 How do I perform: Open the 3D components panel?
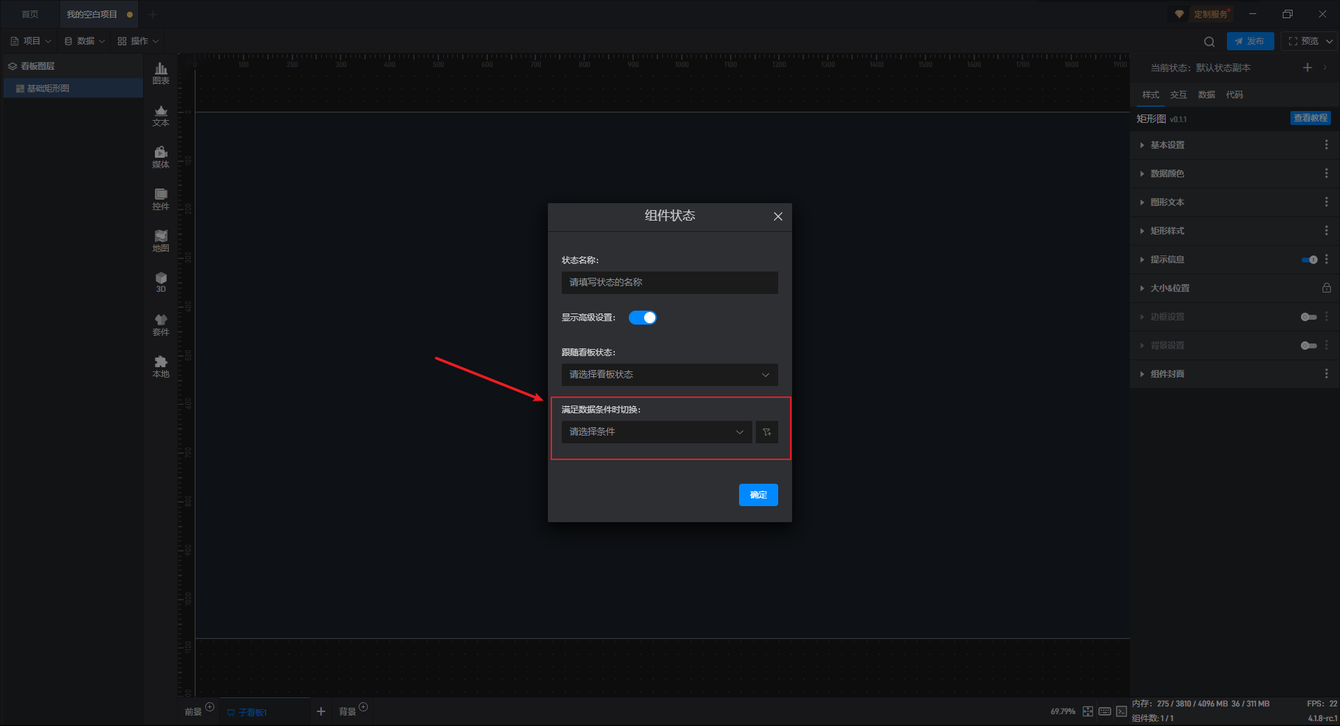click(161, 282)
